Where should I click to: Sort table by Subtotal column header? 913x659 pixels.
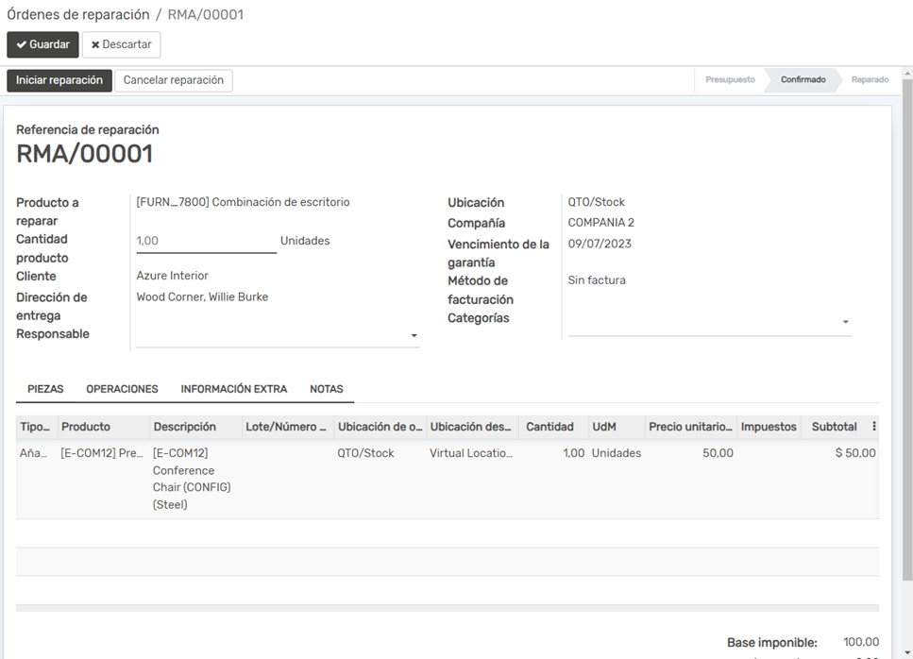pyautogui.click(x=834, y=427)
